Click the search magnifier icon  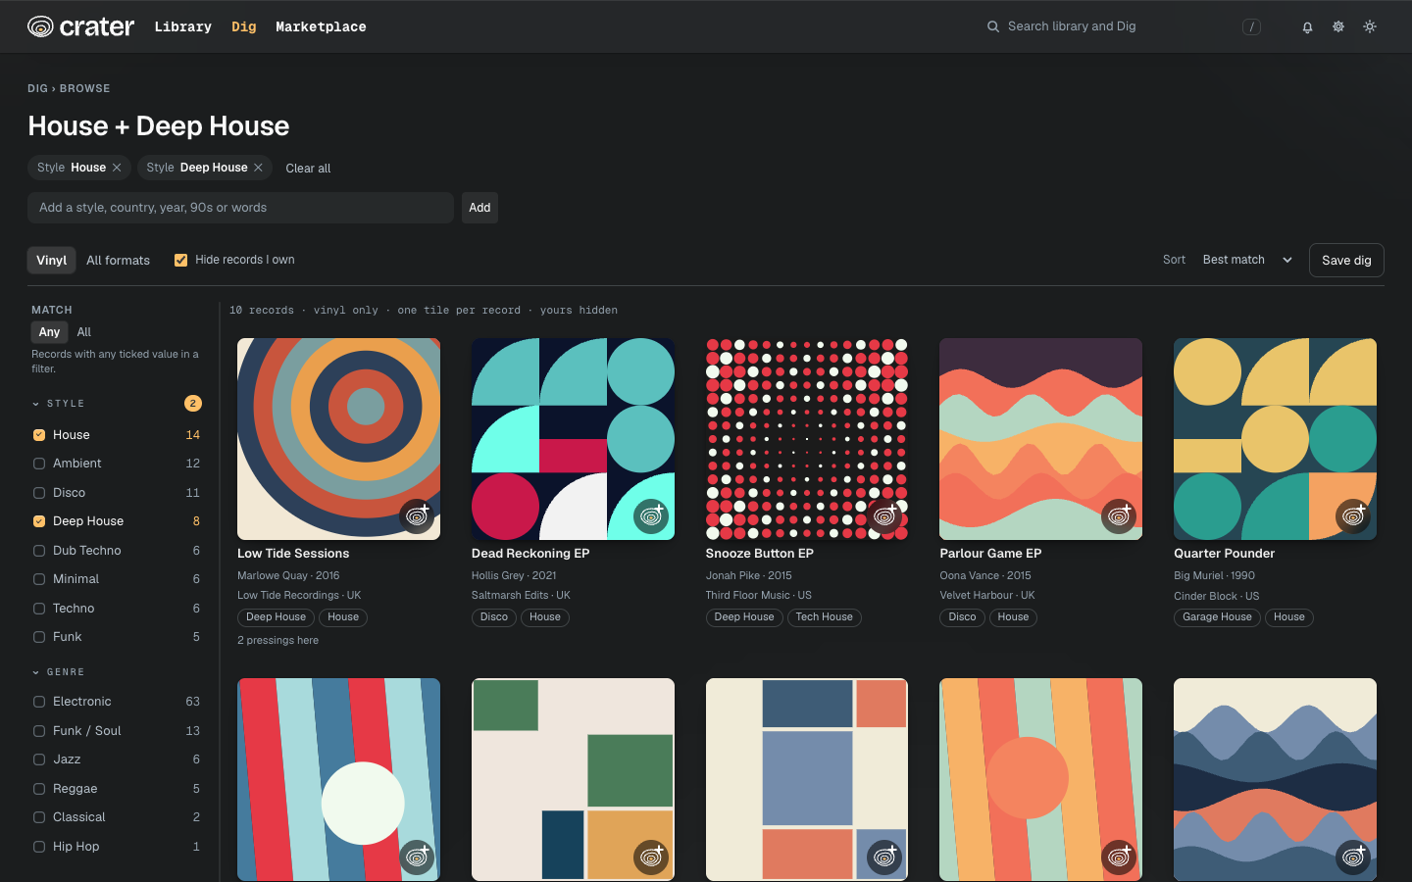(x=993, y=26)
